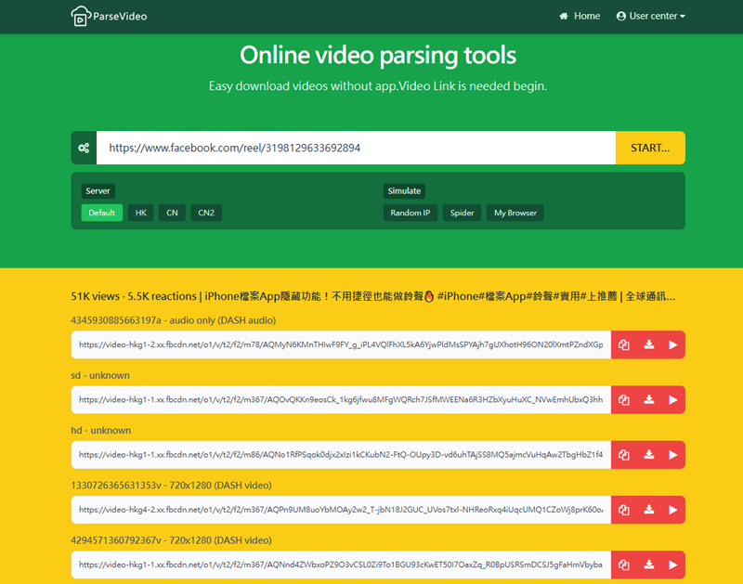This screenshot has height=584, width=743.
Task: Click the '51K views · 5.5K reactions' video title
Action: 373,296
